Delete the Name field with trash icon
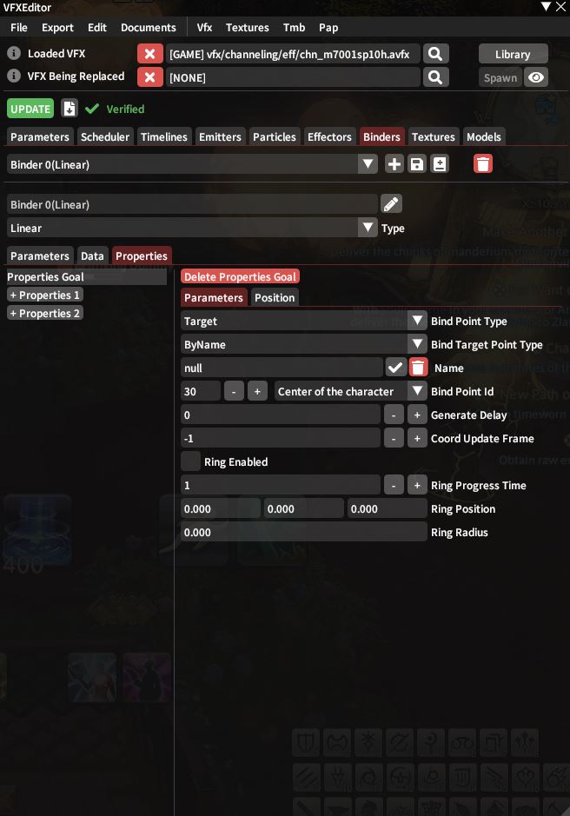This screenshot has height=816, width=570. [x=418, y=368]
